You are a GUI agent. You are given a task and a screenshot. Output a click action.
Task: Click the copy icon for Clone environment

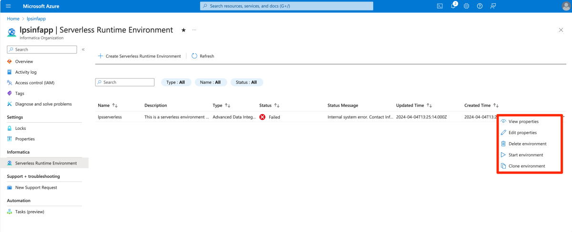tap(503, 166)
